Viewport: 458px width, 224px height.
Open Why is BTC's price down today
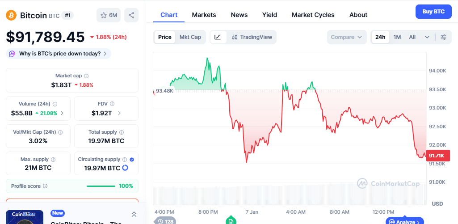pyautogui.click(x=59, y=54)
